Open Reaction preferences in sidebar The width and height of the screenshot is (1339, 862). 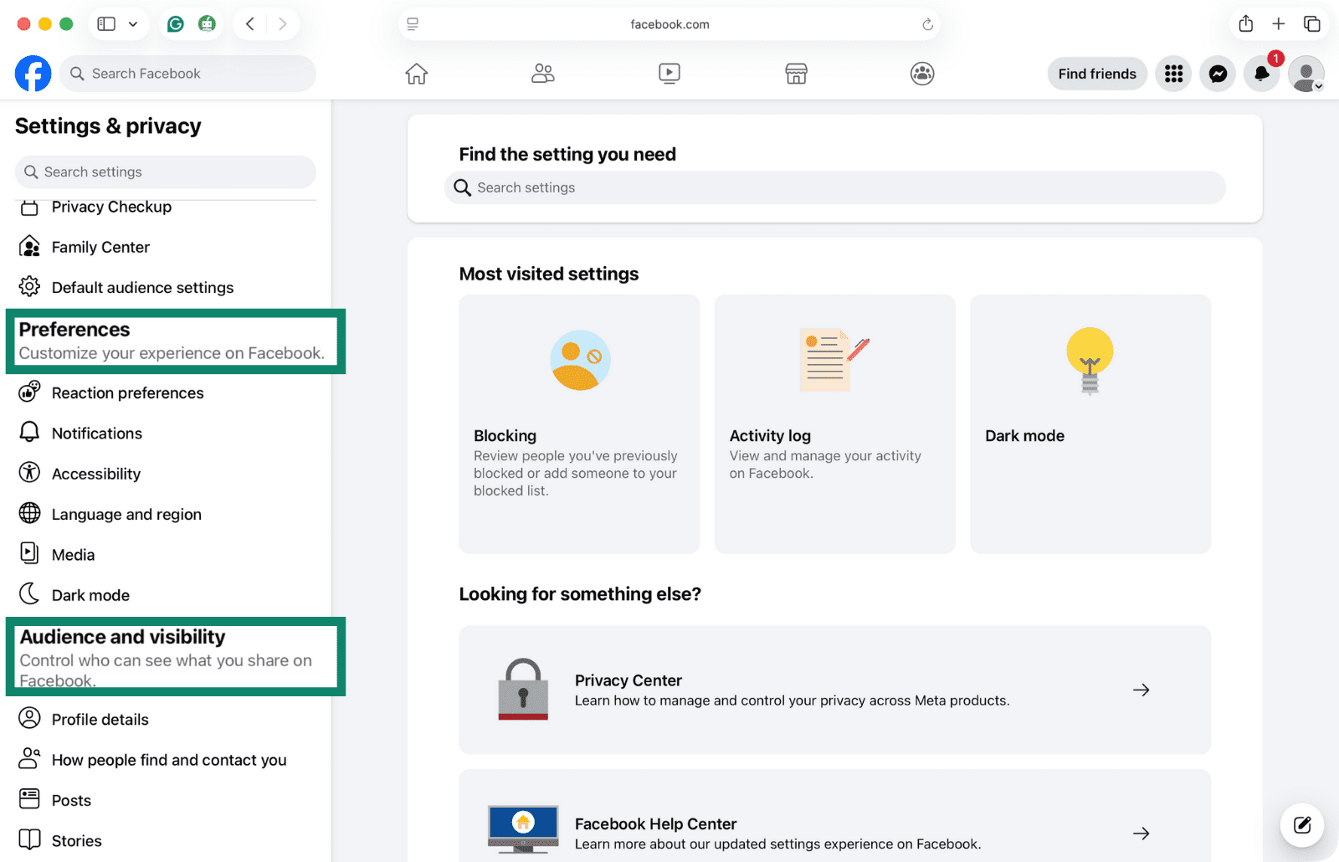(x=127, y=393)
